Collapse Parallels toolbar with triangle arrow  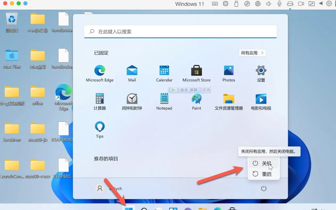[x=321, y=3]
